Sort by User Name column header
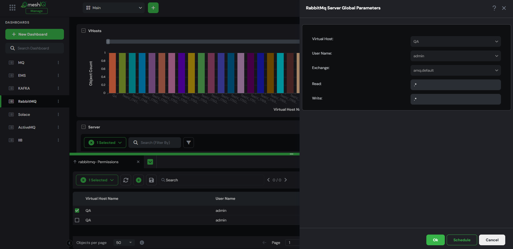The width and height of the screenshot is (513, 249). tap(225, 198)
